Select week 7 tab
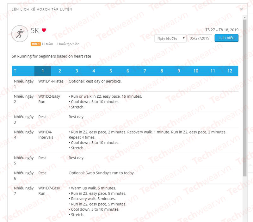The height and width of the screenshot is (222, 253). [145, 71]
